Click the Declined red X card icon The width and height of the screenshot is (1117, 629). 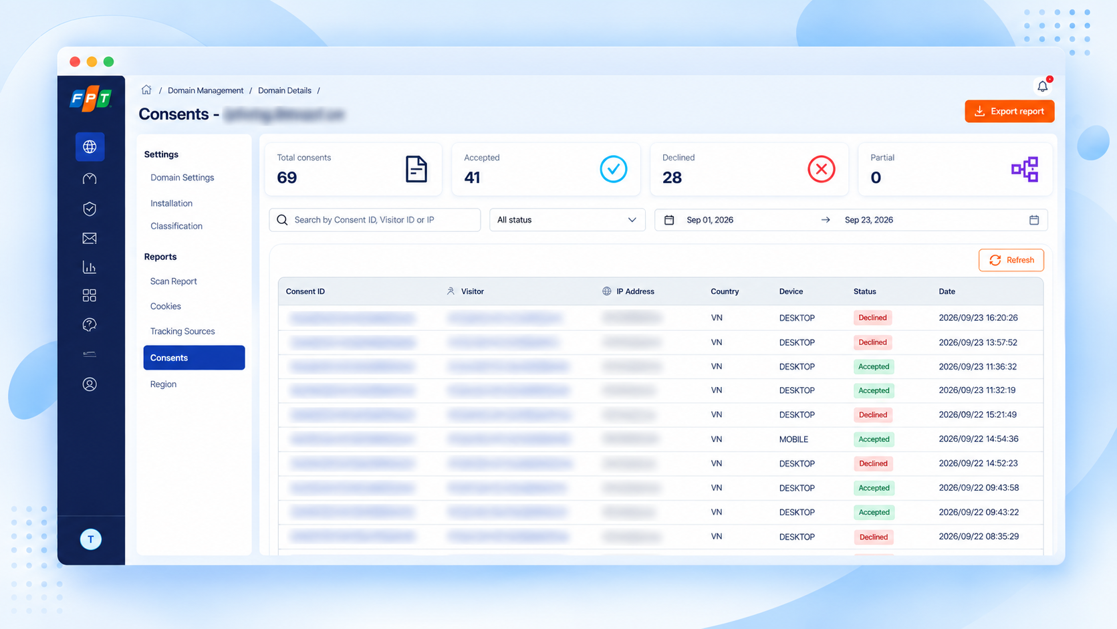click(822, 169)
